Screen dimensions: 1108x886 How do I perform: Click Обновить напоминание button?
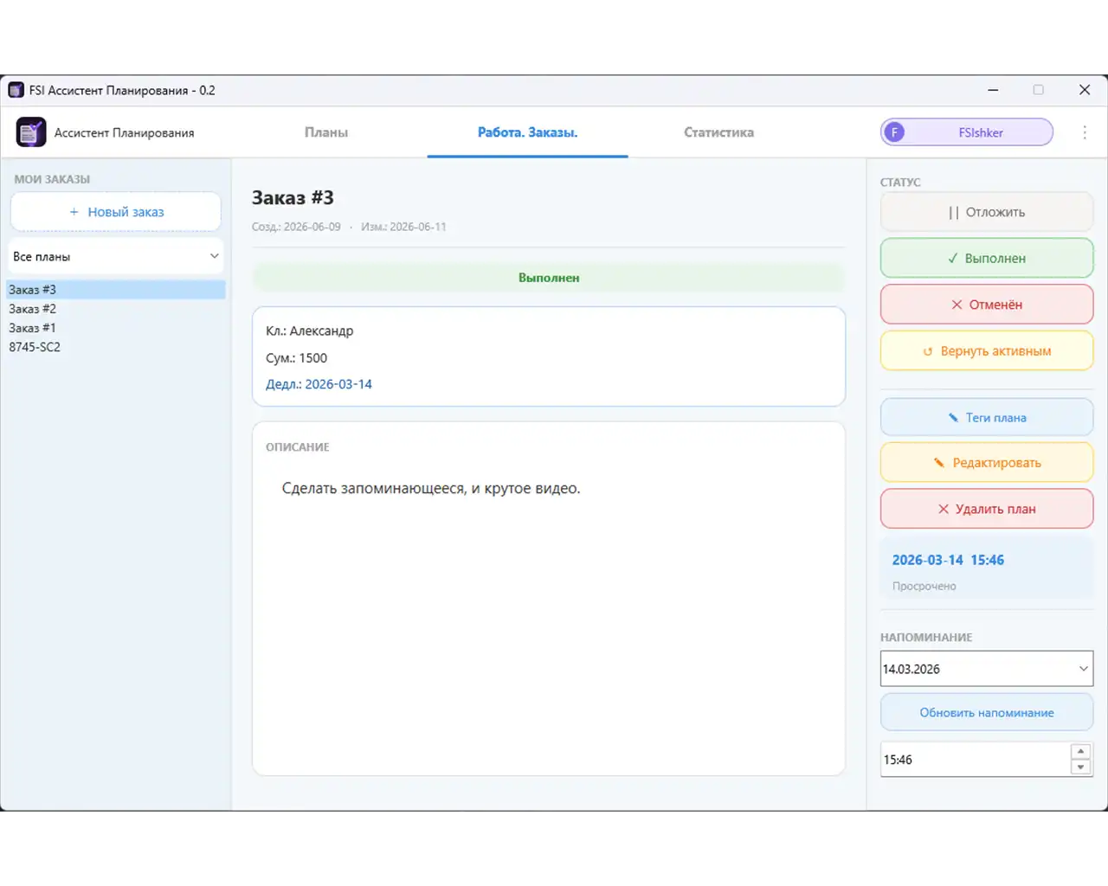987,713
